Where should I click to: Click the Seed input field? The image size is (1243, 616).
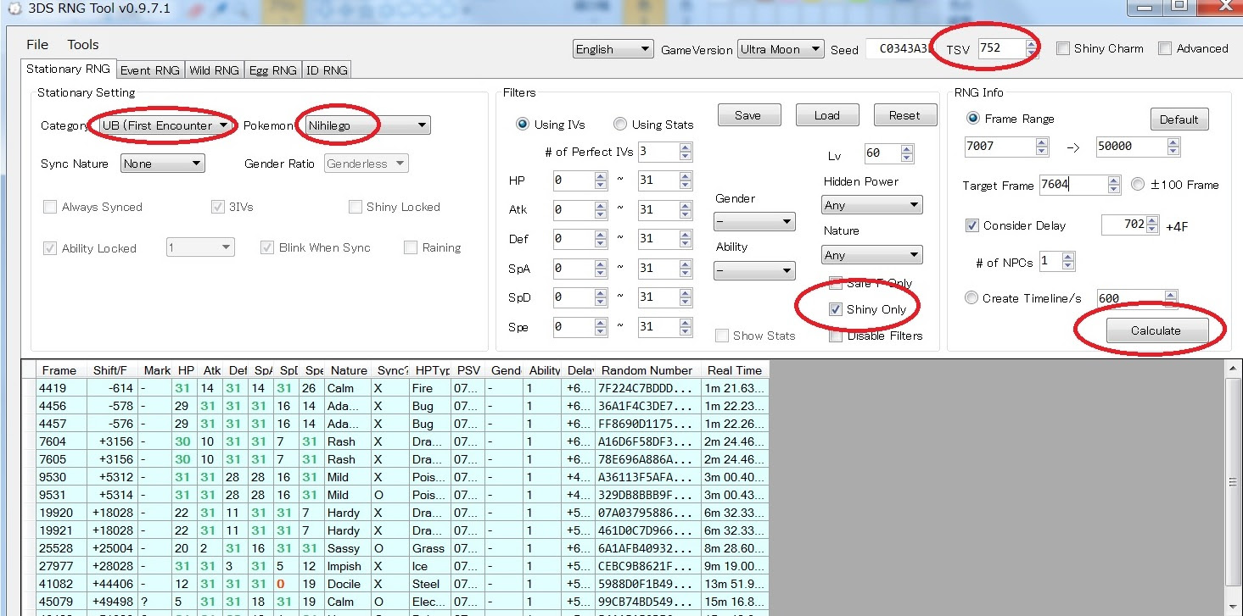click(x=901, y=49)
